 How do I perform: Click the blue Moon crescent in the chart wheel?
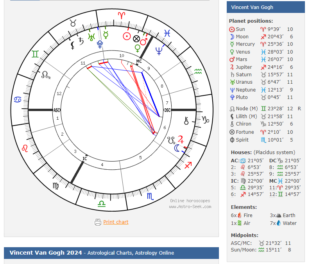(x=177, y=148)
